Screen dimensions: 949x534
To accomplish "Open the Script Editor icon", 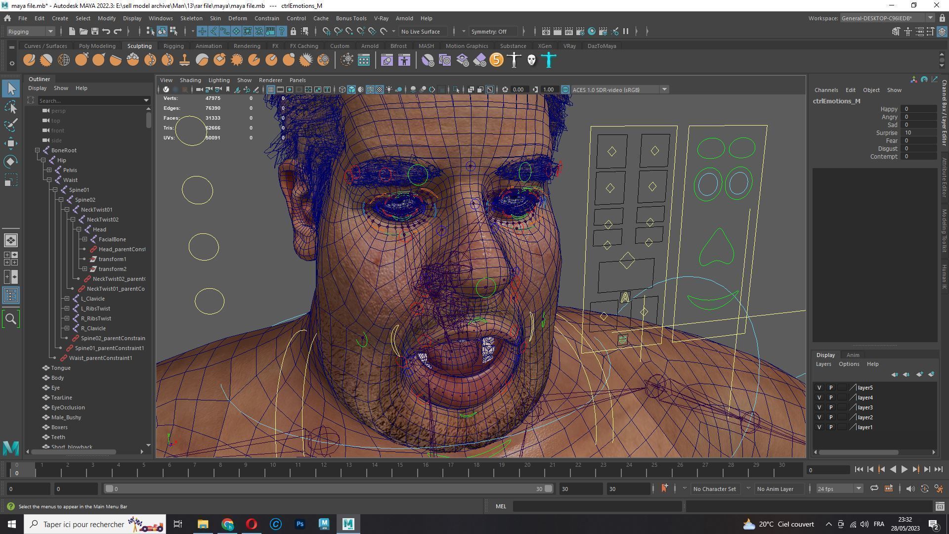I will click(x=940, y=506).
